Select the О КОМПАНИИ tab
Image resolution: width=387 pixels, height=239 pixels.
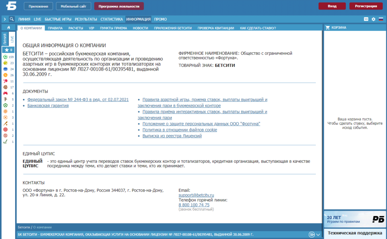(x=31, y=28)
